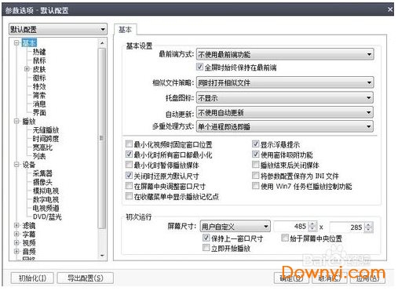Enable 最小化时暂停播放媒体 checkbox

pyautogui.click(x=129, y=165)
